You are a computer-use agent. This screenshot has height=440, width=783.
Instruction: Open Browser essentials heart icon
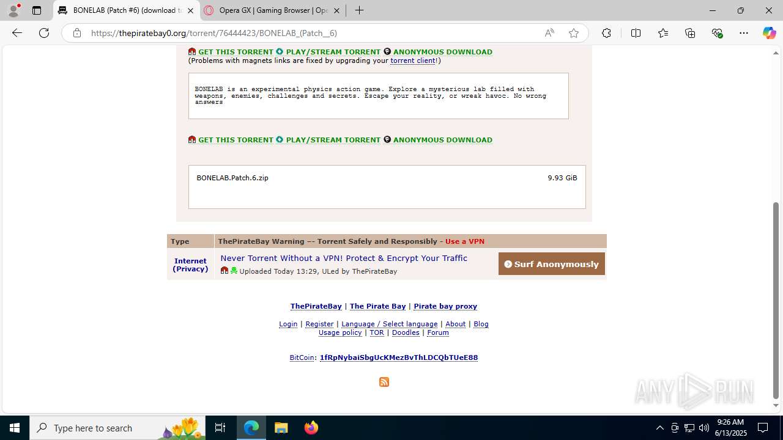tap(717, 33)
